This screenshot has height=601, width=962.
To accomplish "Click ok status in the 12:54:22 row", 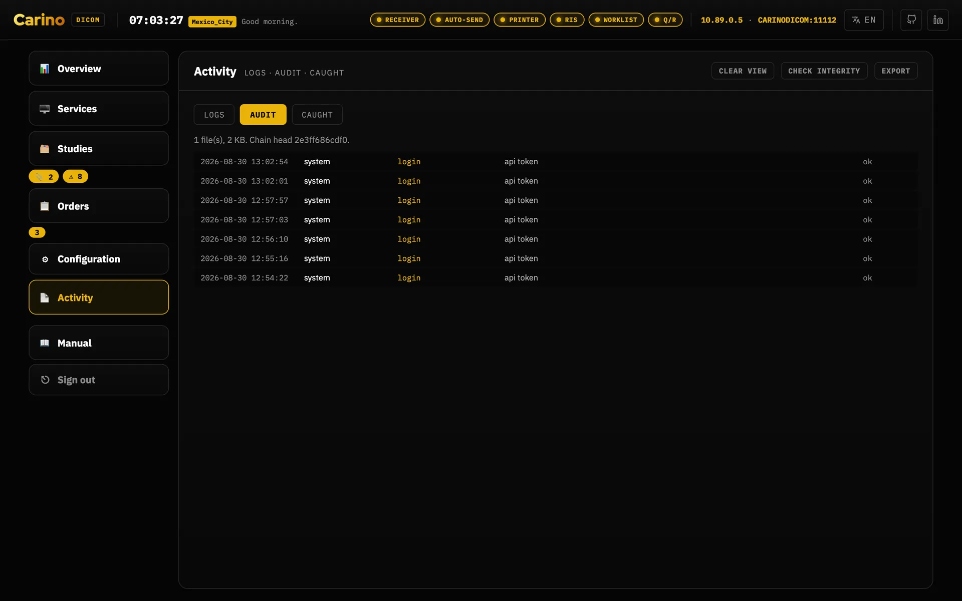I will pyautogui.click(x=867, y=278).
